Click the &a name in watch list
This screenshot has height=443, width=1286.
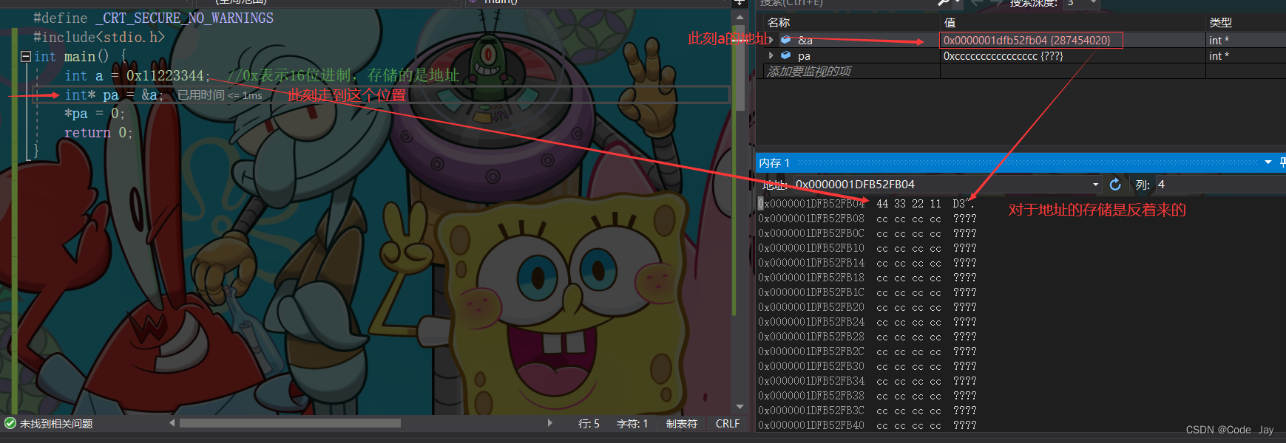[805, 40]
